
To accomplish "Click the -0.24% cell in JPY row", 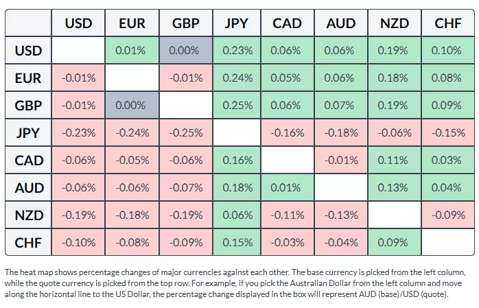I will [x=131, y=133].
